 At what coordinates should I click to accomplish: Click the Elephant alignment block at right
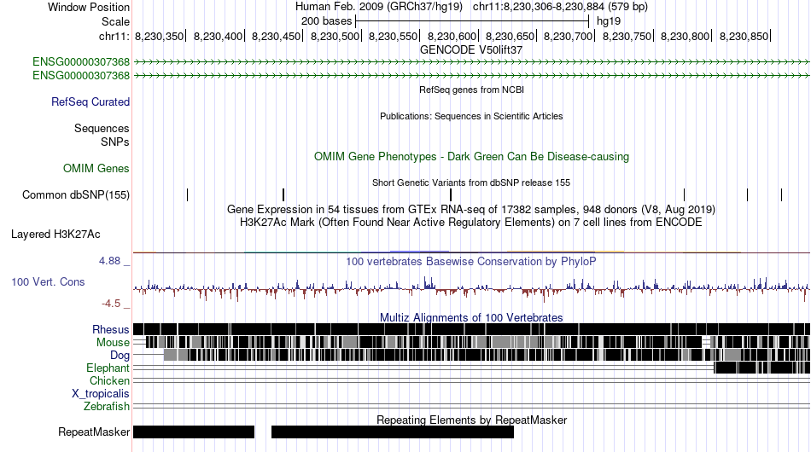[x=761, y=368]
